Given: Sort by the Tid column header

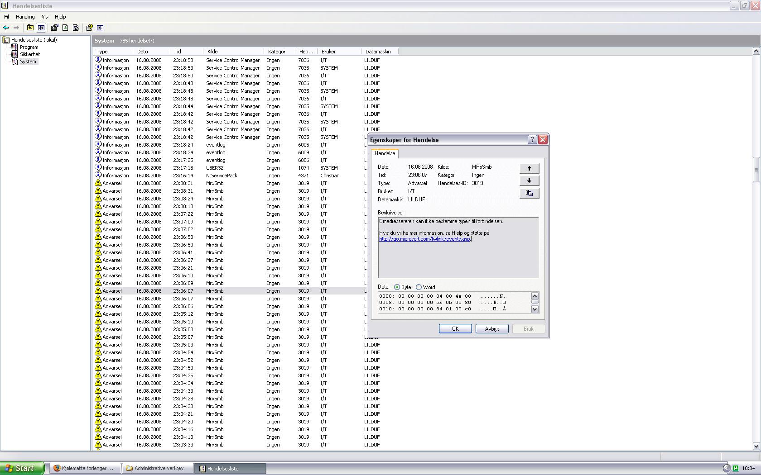Looking at the screenshot, I should (187, 52).
